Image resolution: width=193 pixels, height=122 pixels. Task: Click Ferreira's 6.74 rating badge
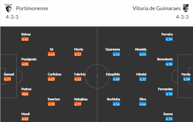[x=169, y=39]
